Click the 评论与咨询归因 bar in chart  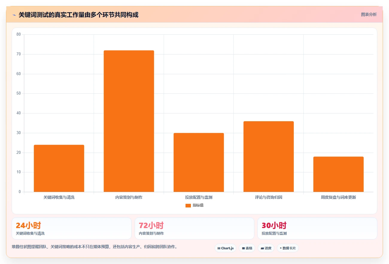(268, 157)
